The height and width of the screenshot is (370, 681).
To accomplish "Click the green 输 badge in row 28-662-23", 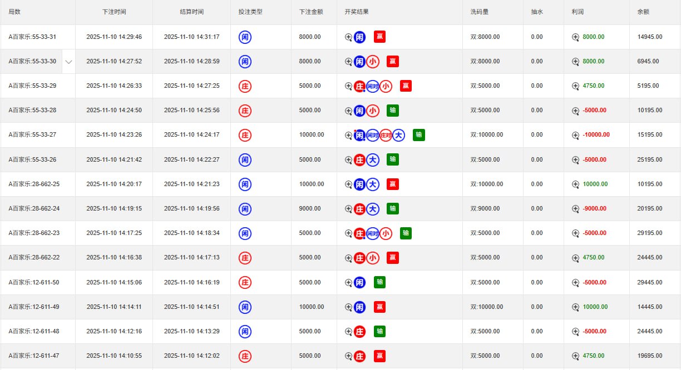I will [x=406, y=233].
